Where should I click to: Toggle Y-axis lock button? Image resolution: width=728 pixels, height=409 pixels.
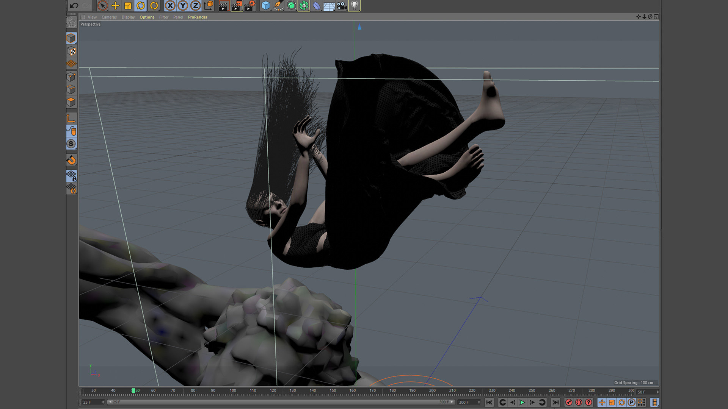(x=183, y=6)
